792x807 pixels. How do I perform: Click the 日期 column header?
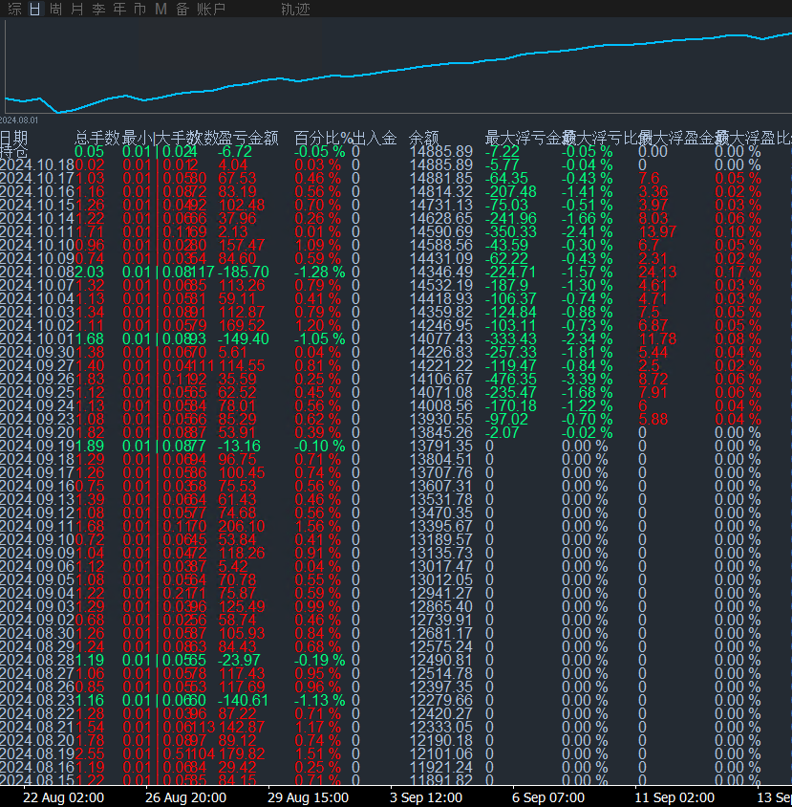pos(14,138)
